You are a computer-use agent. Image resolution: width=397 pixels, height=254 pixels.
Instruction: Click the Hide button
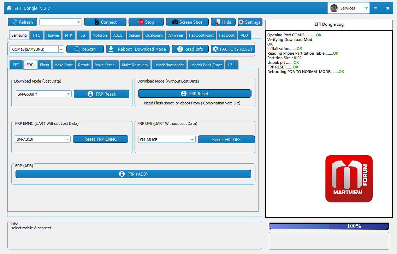click(223, 22)
